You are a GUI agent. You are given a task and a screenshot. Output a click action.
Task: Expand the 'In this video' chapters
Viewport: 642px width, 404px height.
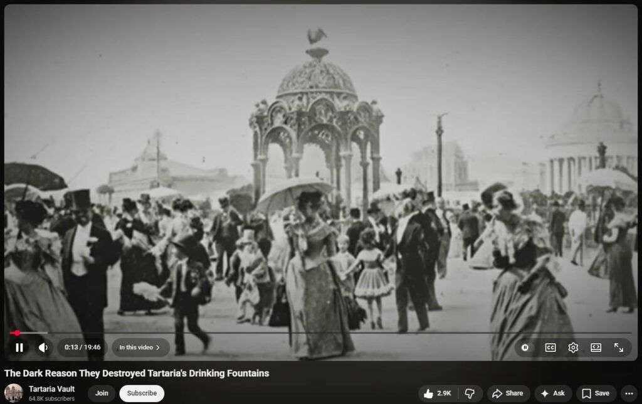click(x=140, y=348)
